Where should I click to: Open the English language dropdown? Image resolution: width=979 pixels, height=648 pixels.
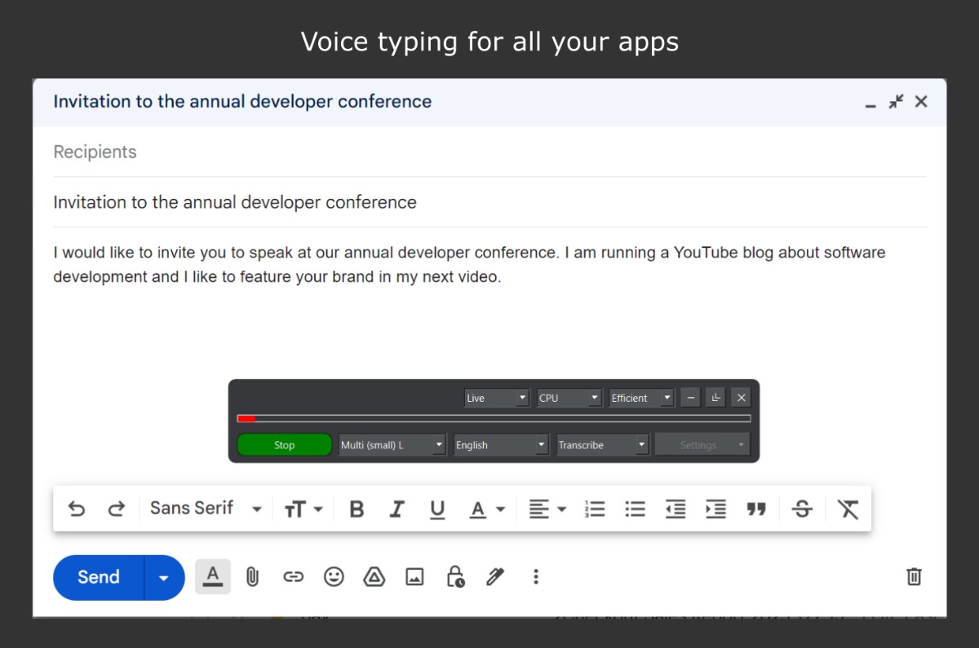coord(502,445)
